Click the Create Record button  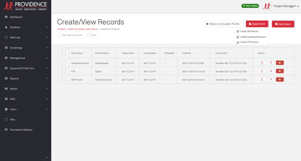click(x=257, y=24)
